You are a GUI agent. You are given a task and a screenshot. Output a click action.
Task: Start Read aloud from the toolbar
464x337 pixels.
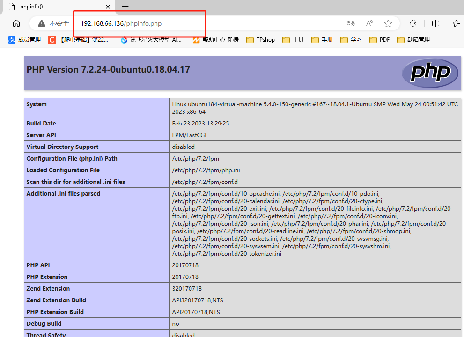click(369, 23)
